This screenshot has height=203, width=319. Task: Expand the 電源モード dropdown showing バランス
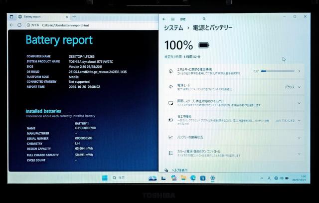coord(292,87)
